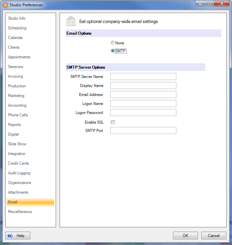Open the Scheduling preferences page

click(x=17, y=28)
